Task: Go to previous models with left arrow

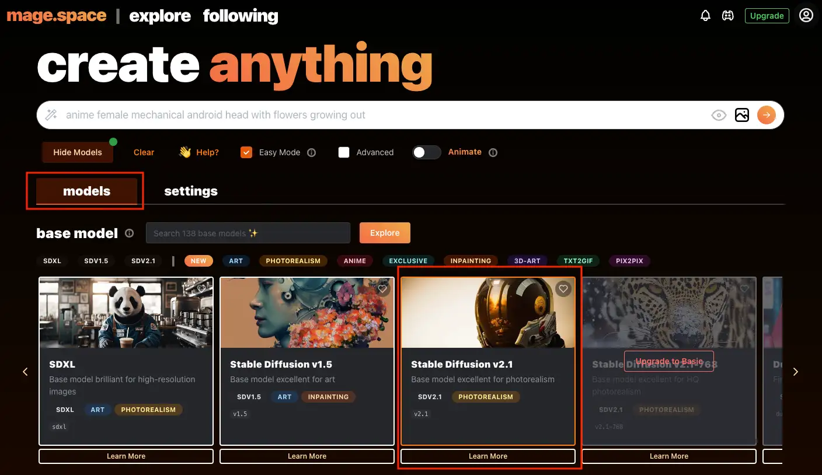Action: [25, 372]
